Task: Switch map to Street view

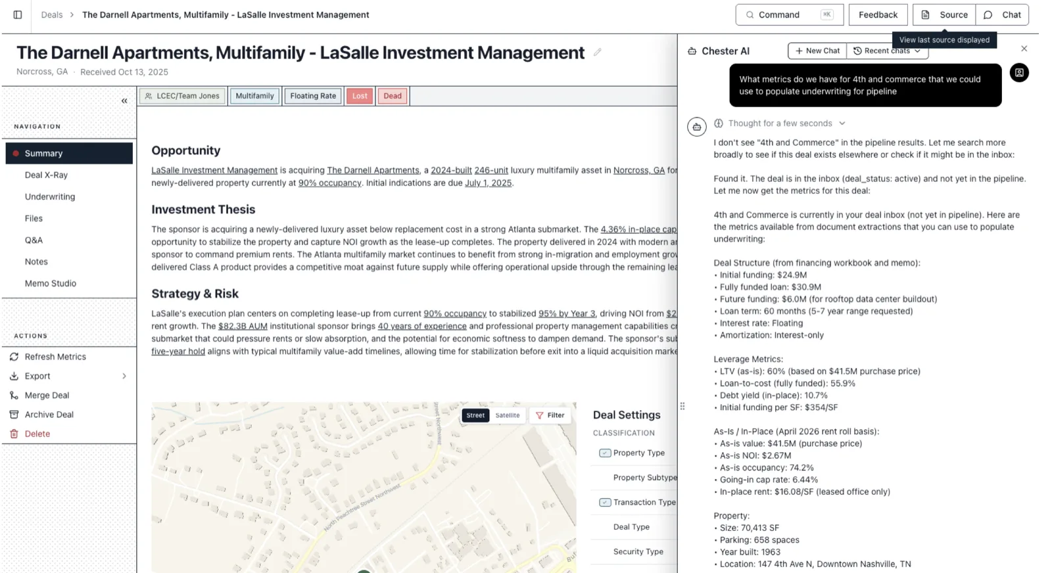Action: pyautogui.click(x=475, y=415)
